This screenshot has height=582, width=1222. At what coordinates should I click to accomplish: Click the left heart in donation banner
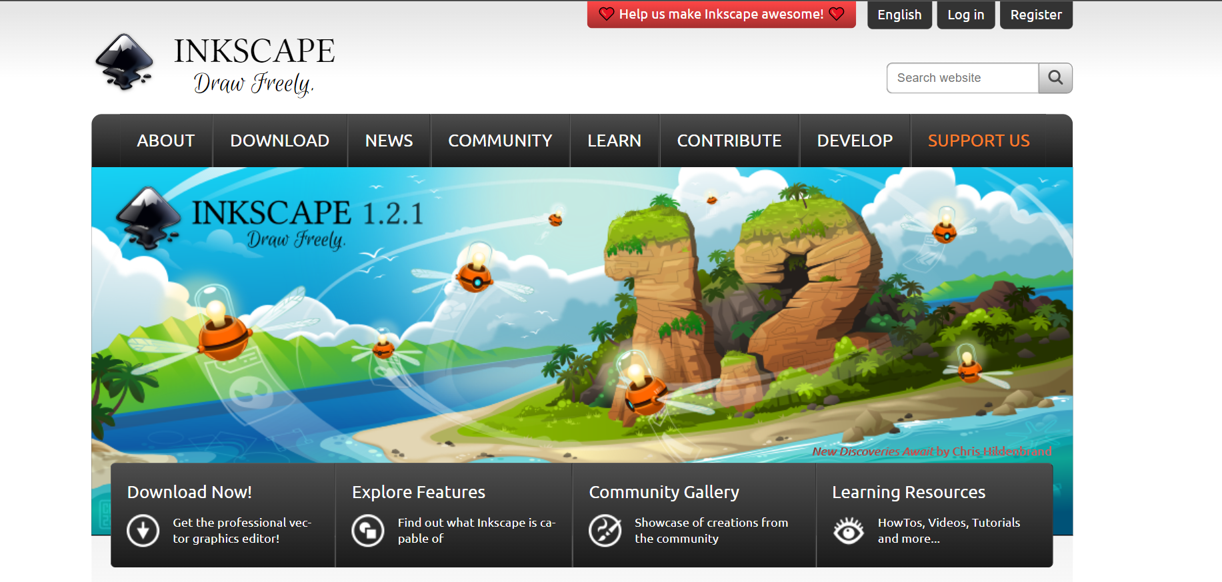[x=606, y=14]
